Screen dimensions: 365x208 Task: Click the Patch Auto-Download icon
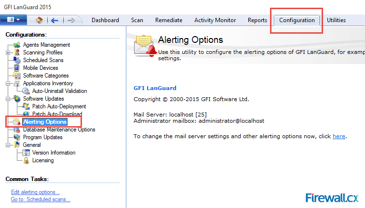[26, 114]
